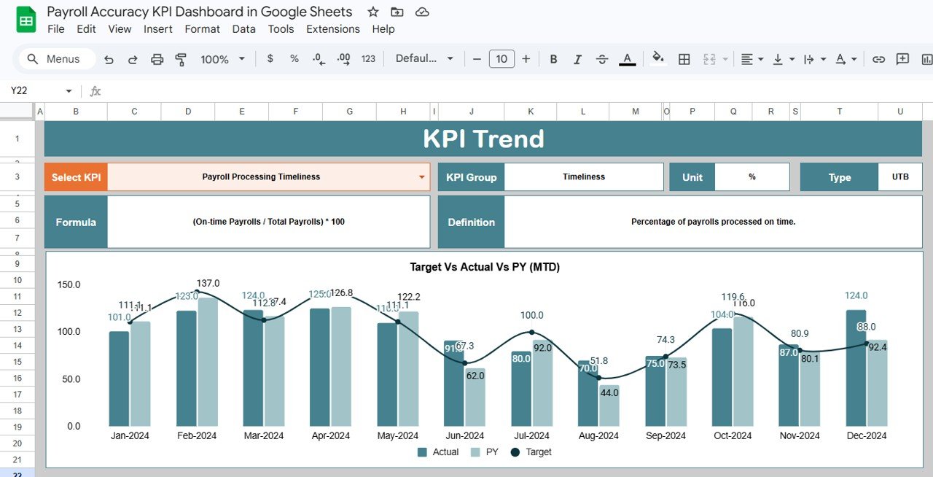The image size is (933, 477).
Task: Open the Select KPI dropdown
Action: [421, 177]
